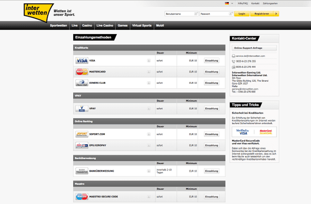311x204 pixels.
Task: Click the Bank Transfer logo icon
Action: [x=82, y=171]
